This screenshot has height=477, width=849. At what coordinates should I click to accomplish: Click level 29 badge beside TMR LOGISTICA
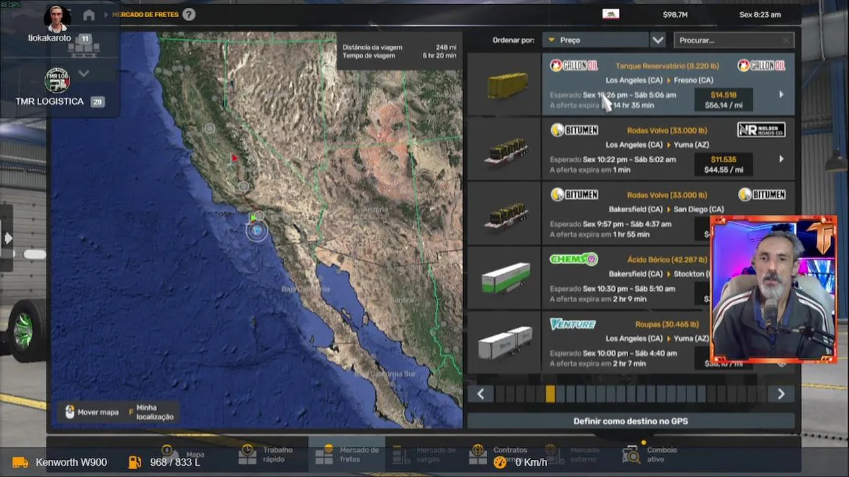pyautogui.click(x=98, y=102)
